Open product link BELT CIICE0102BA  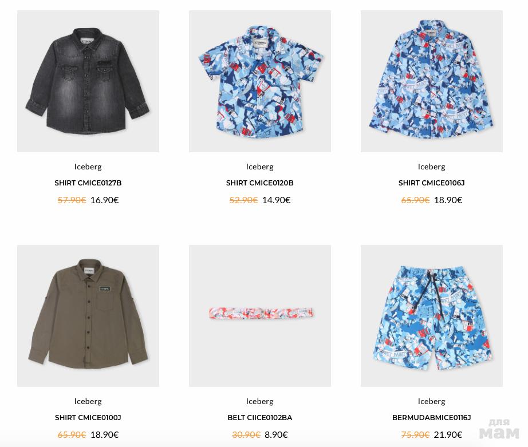tap(259, 418)
